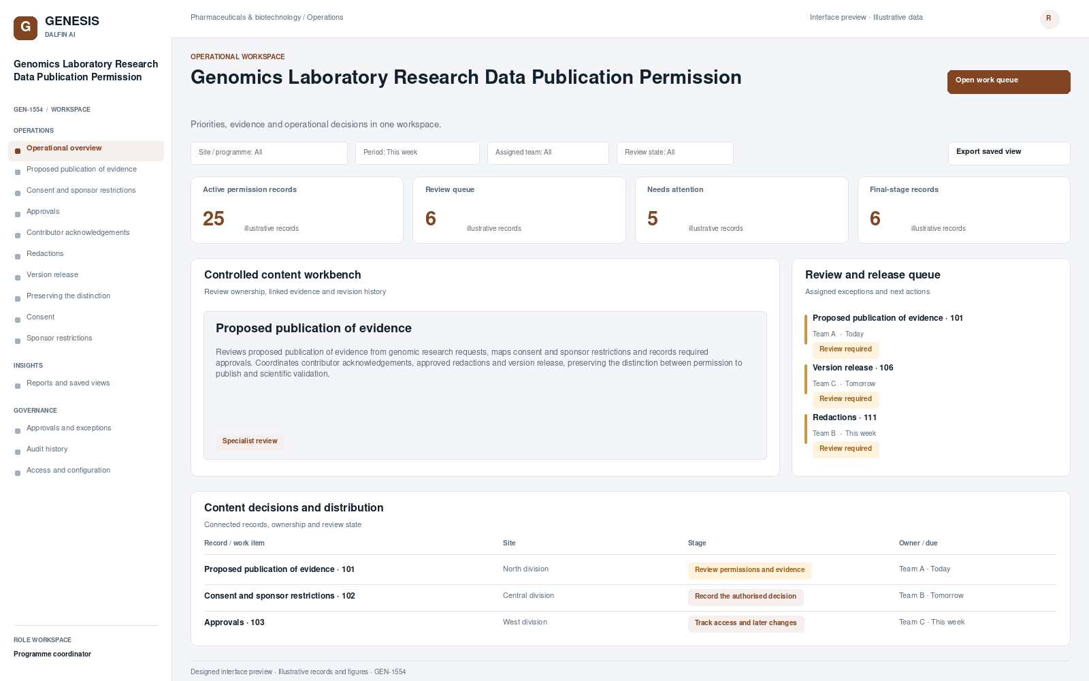The image size is (1089, 681).
Task: Open Access and configuration
Action: [x=68, y=471]
